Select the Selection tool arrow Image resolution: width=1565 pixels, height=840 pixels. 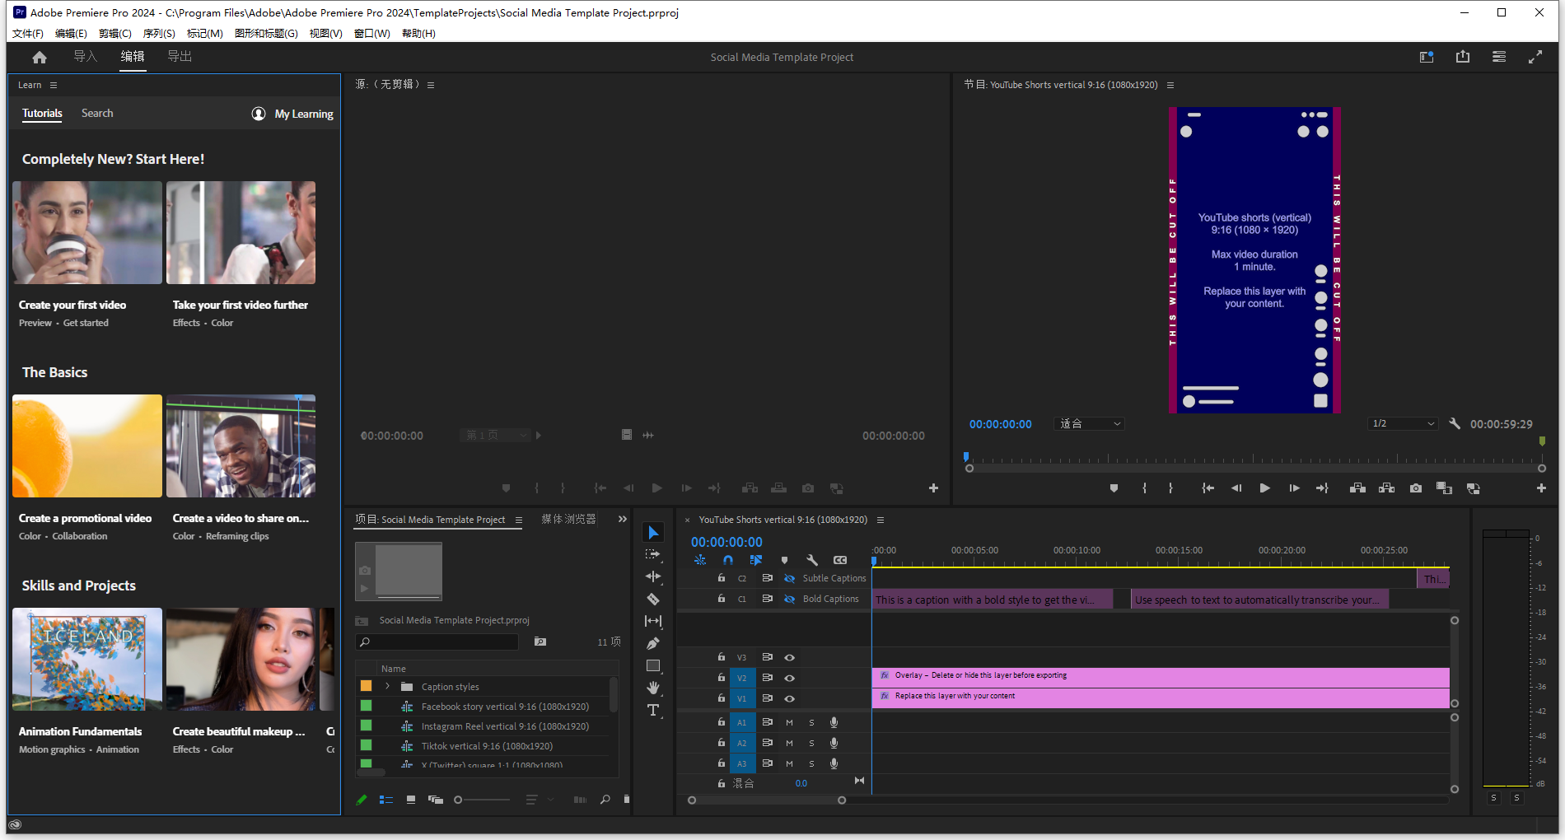653,533
